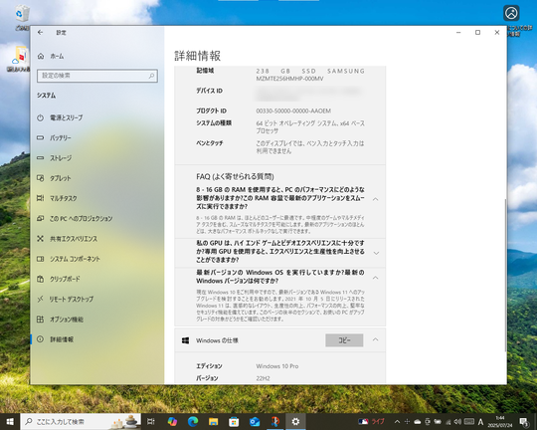Click the コピー button
The height and width of the screenshot is (430, 537).
pyautogui.click(x=344, y=340)
